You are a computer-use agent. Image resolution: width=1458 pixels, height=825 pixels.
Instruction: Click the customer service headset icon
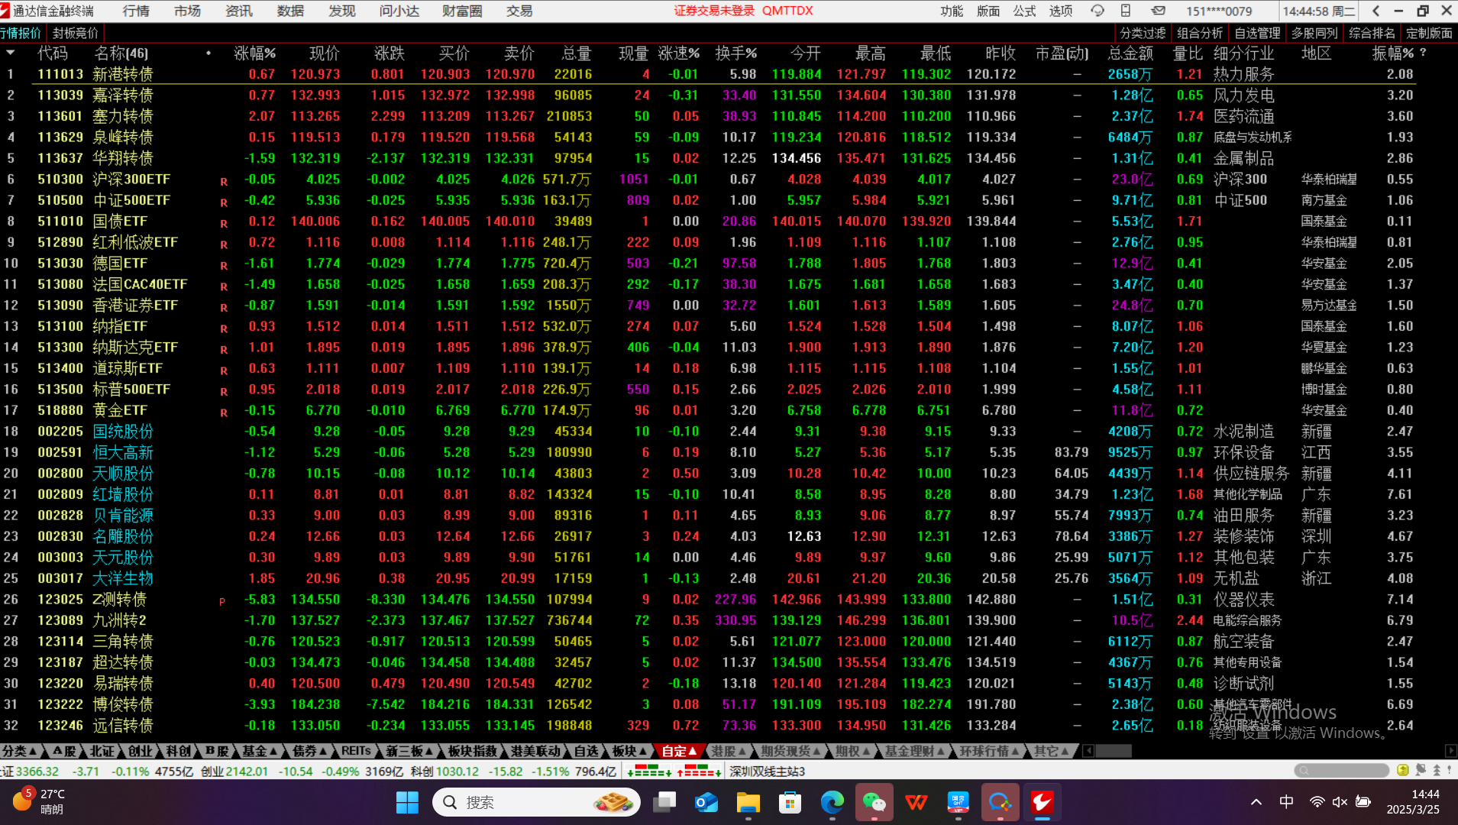click(x=1098, y=11)
